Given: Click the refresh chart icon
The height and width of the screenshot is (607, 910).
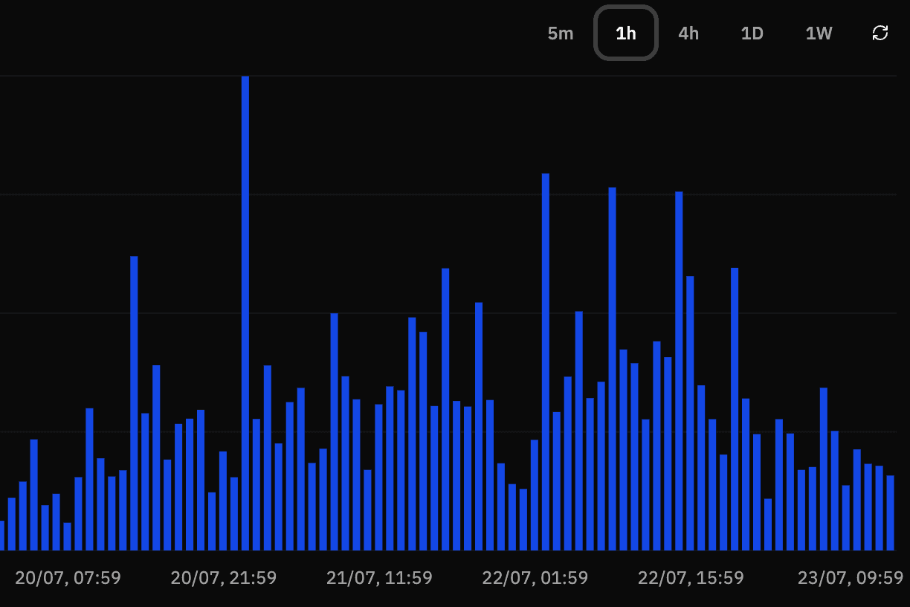Looking at the screenshot, I should [880, 33].
